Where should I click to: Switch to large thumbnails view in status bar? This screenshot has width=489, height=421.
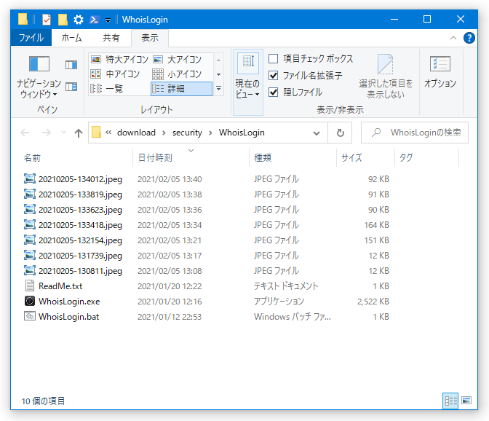[466, 401]
